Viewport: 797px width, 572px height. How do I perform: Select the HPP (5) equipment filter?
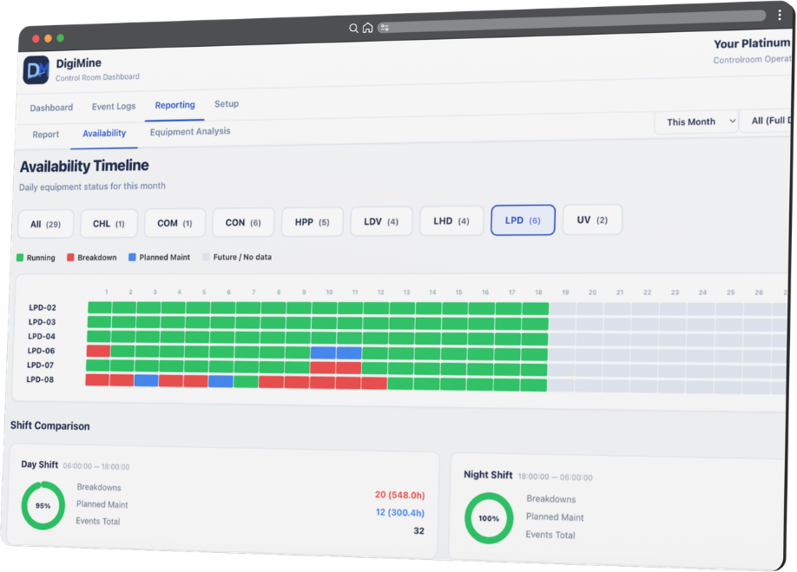pyautogui.click(x=312, y=222)
